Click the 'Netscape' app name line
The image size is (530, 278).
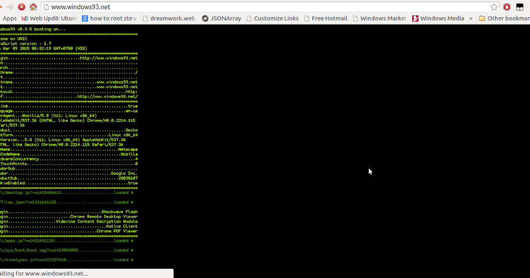(69, 150)
